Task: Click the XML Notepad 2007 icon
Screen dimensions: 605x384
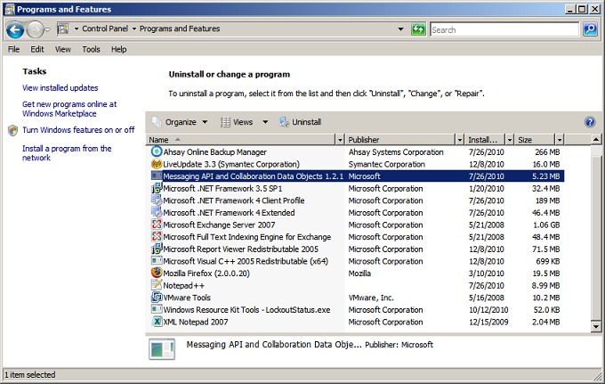Action: [x=157, y=322]
